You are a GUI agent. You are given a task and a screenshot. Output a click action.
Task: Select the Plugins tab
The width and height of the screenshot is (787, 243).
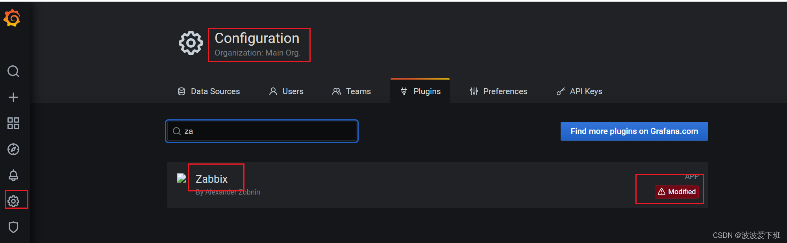420,91
